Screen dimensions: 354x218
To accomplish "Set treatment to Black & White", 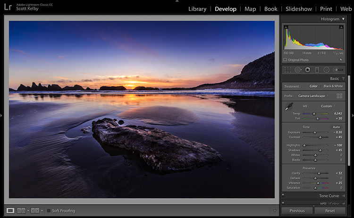I will [333, 86].
